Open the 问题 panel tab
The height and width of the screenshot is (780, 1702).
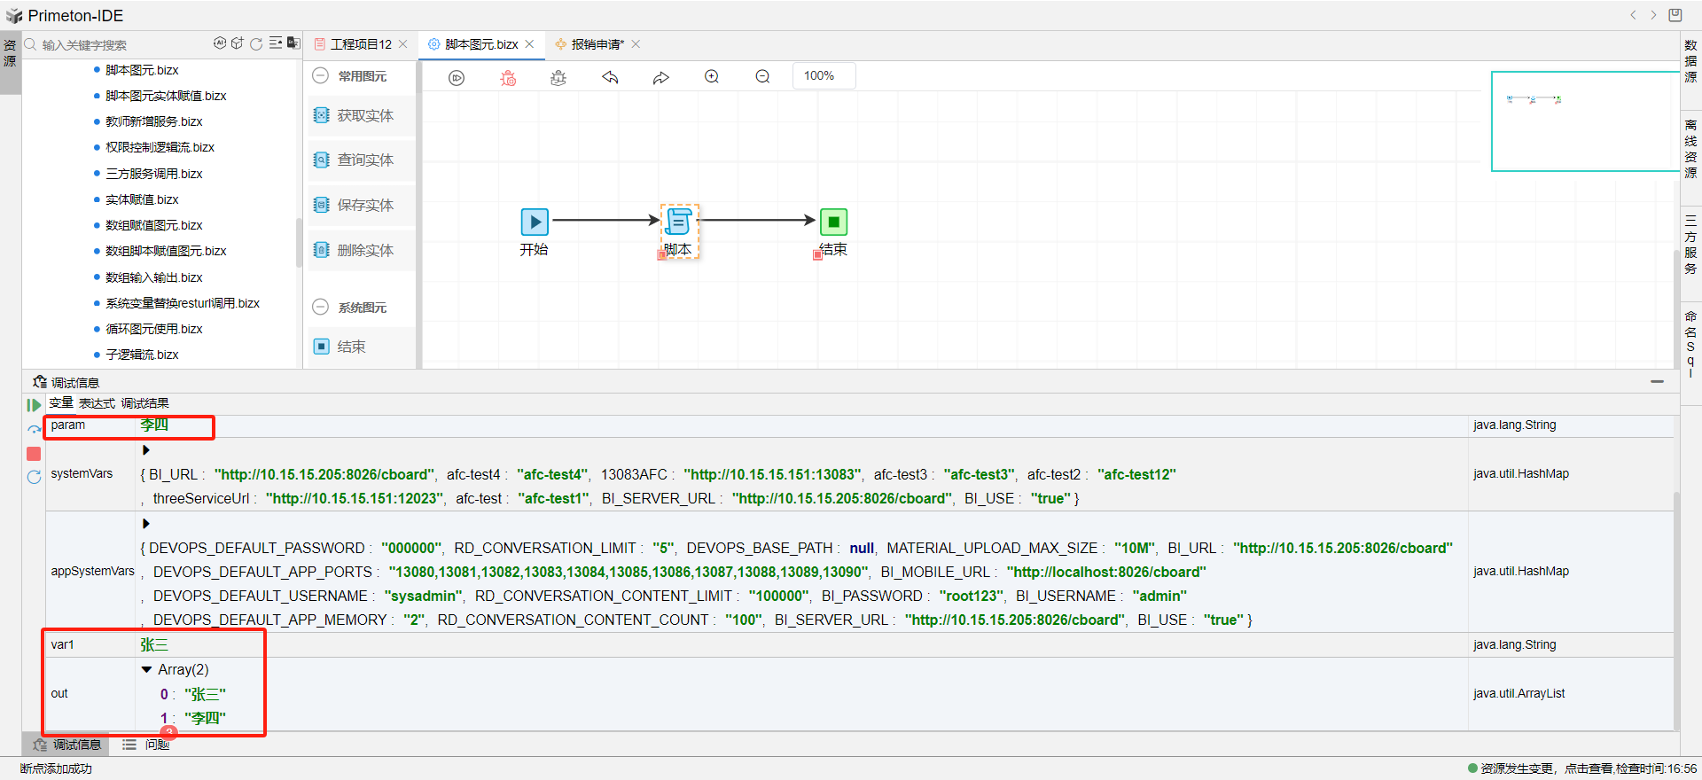157,745
